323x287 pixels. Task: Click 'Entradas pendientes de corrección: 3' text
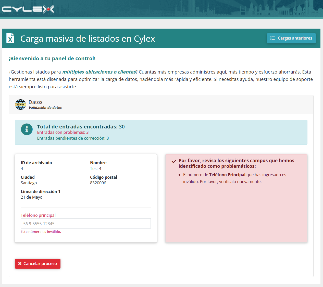coord(73,138)
